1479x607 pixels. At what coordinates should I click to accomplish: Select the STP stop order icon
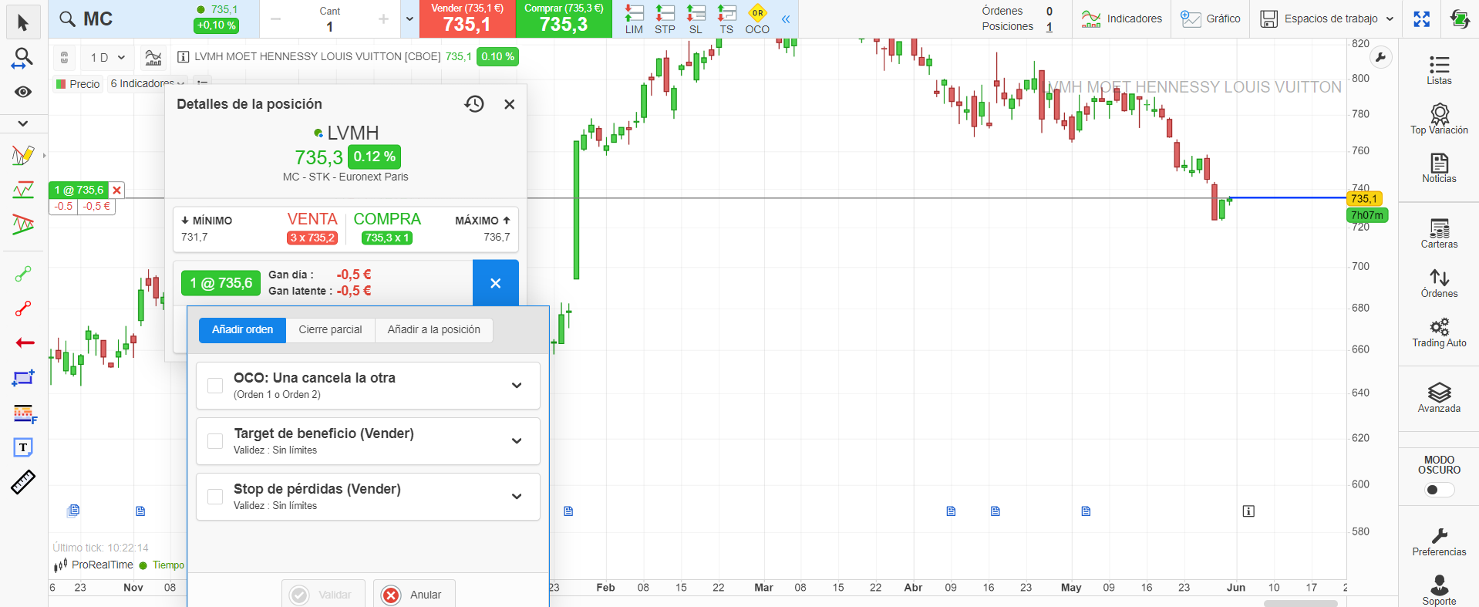[x=665, y=19]
